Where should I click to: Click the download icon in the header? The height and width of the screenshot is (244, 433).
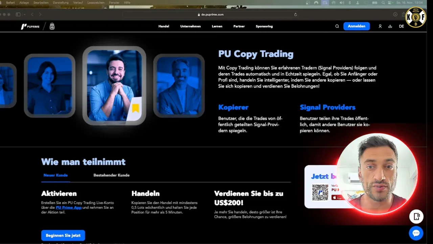tap(390, 26)
